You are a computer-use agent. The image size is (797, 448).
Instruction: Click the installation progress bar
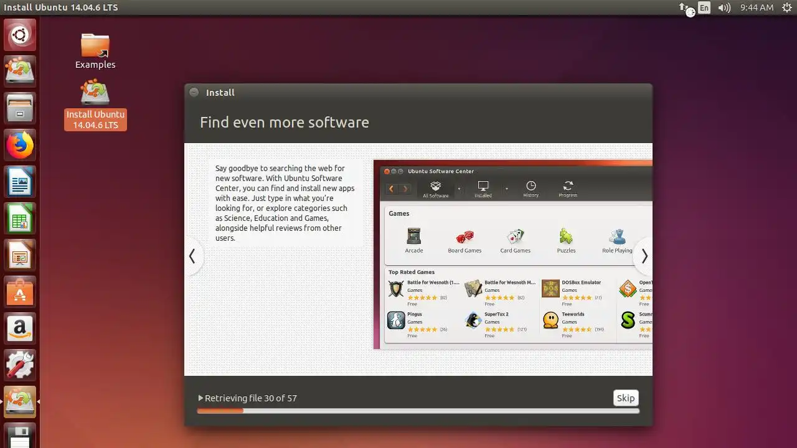click(x=418, y=411)
